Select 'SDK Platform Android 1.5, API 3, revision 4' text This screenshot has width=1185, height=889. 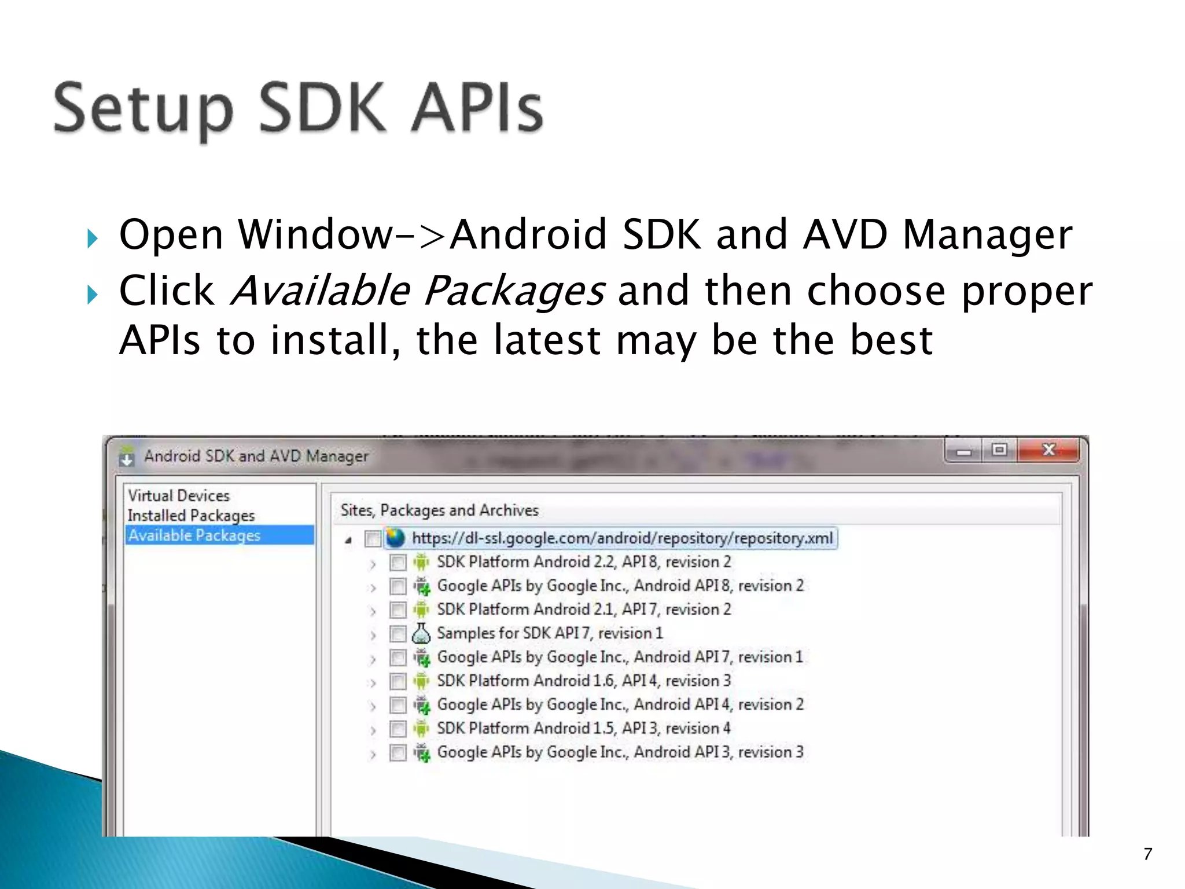pos(584,728)
